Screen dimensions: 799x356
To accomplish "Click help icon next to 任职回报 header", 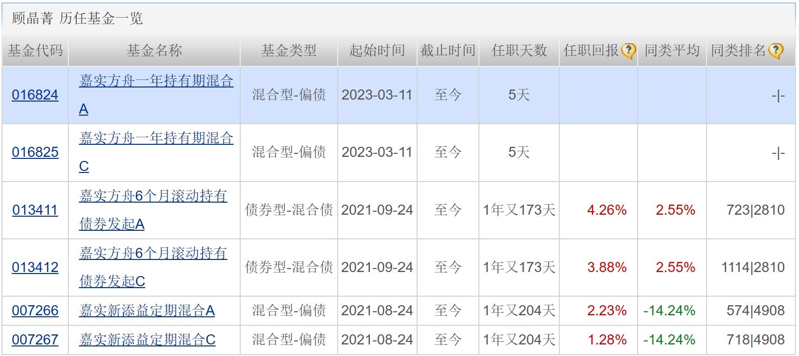I will click(x=628, y=51).
